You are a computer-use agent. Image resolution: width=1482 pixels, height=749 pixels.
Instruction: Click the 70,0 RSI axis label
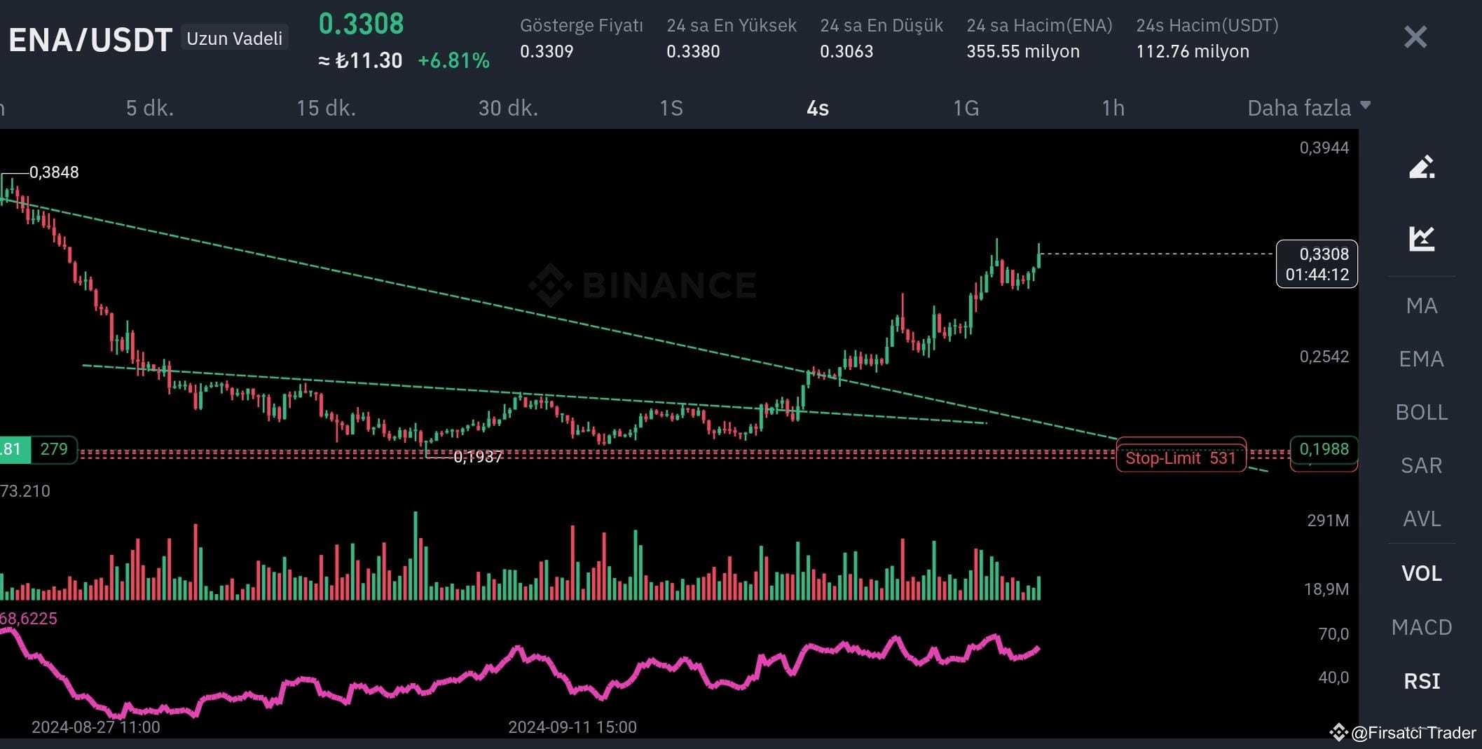click(1333, 634)
